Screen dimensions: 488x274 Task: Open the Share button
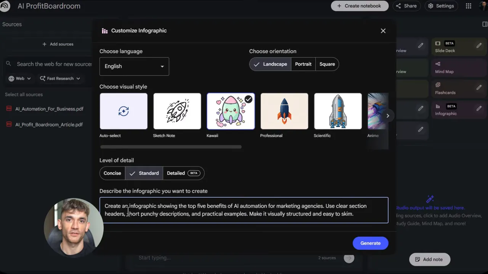406,6
